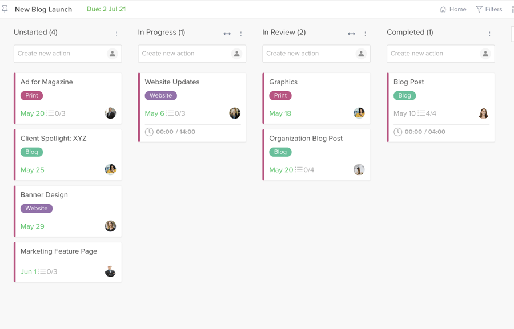The width and height of the screenshot is (514, 329).
Task: Click the In Progress column header
Action: [x=162, y=33]
